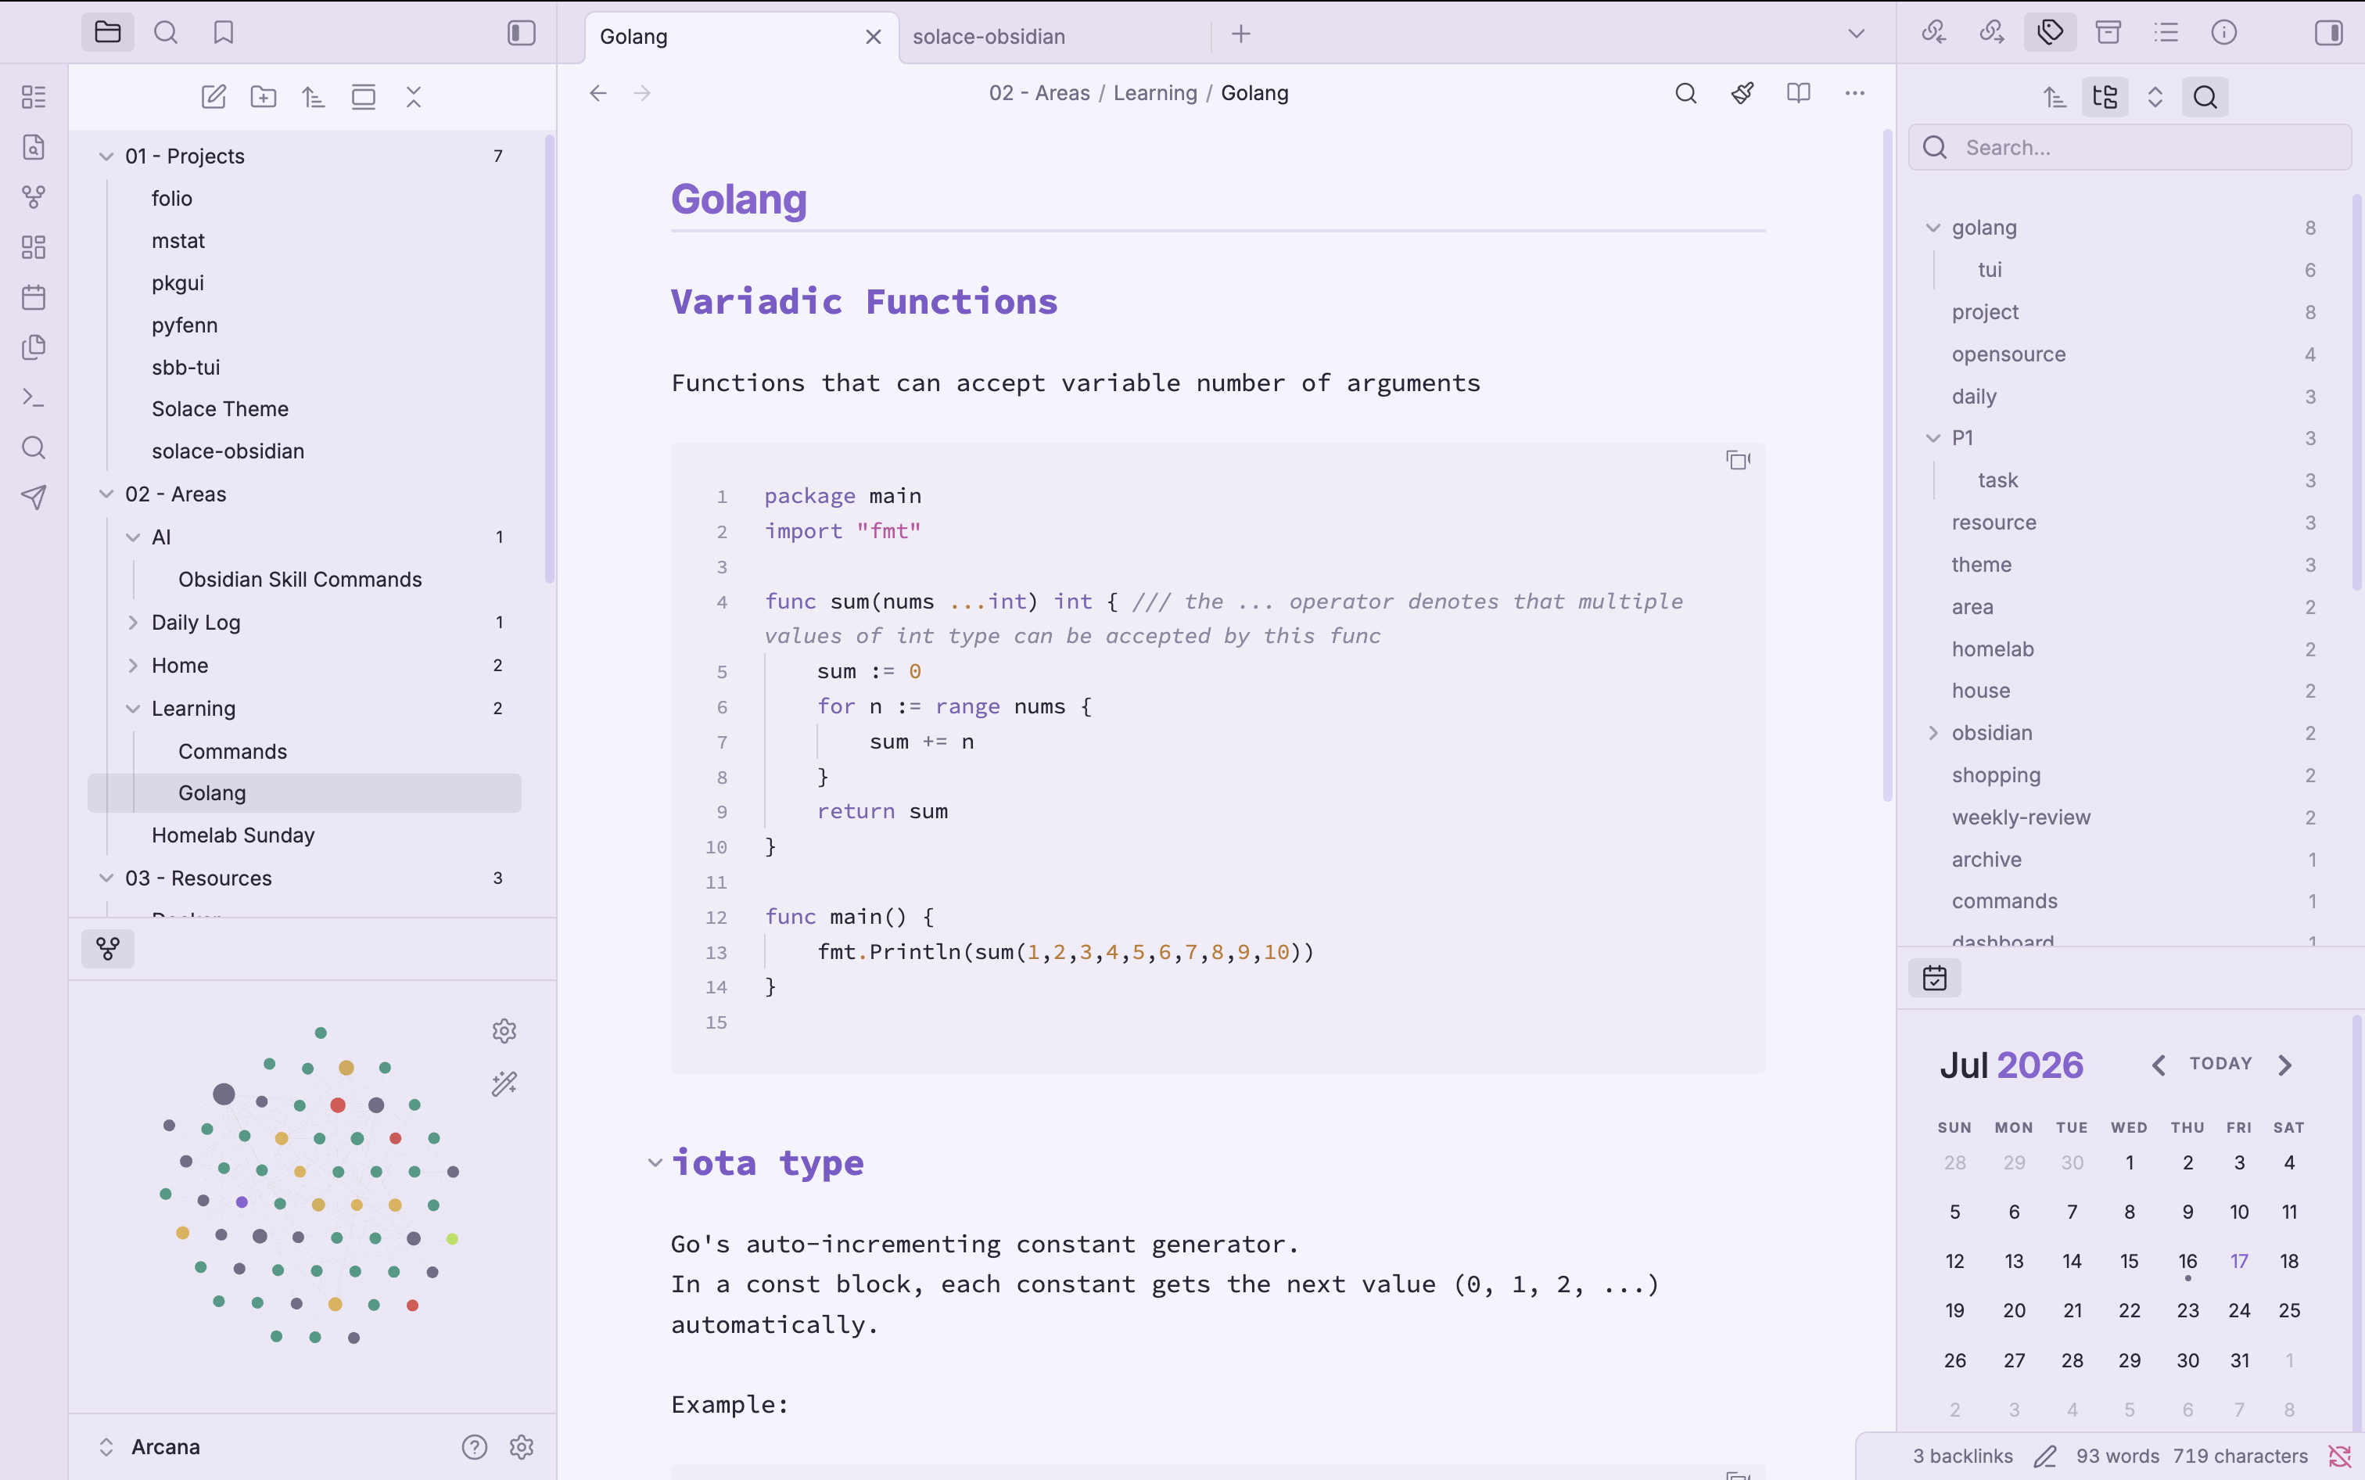Open the backlinks panel icon

(x=1933, y=32)
